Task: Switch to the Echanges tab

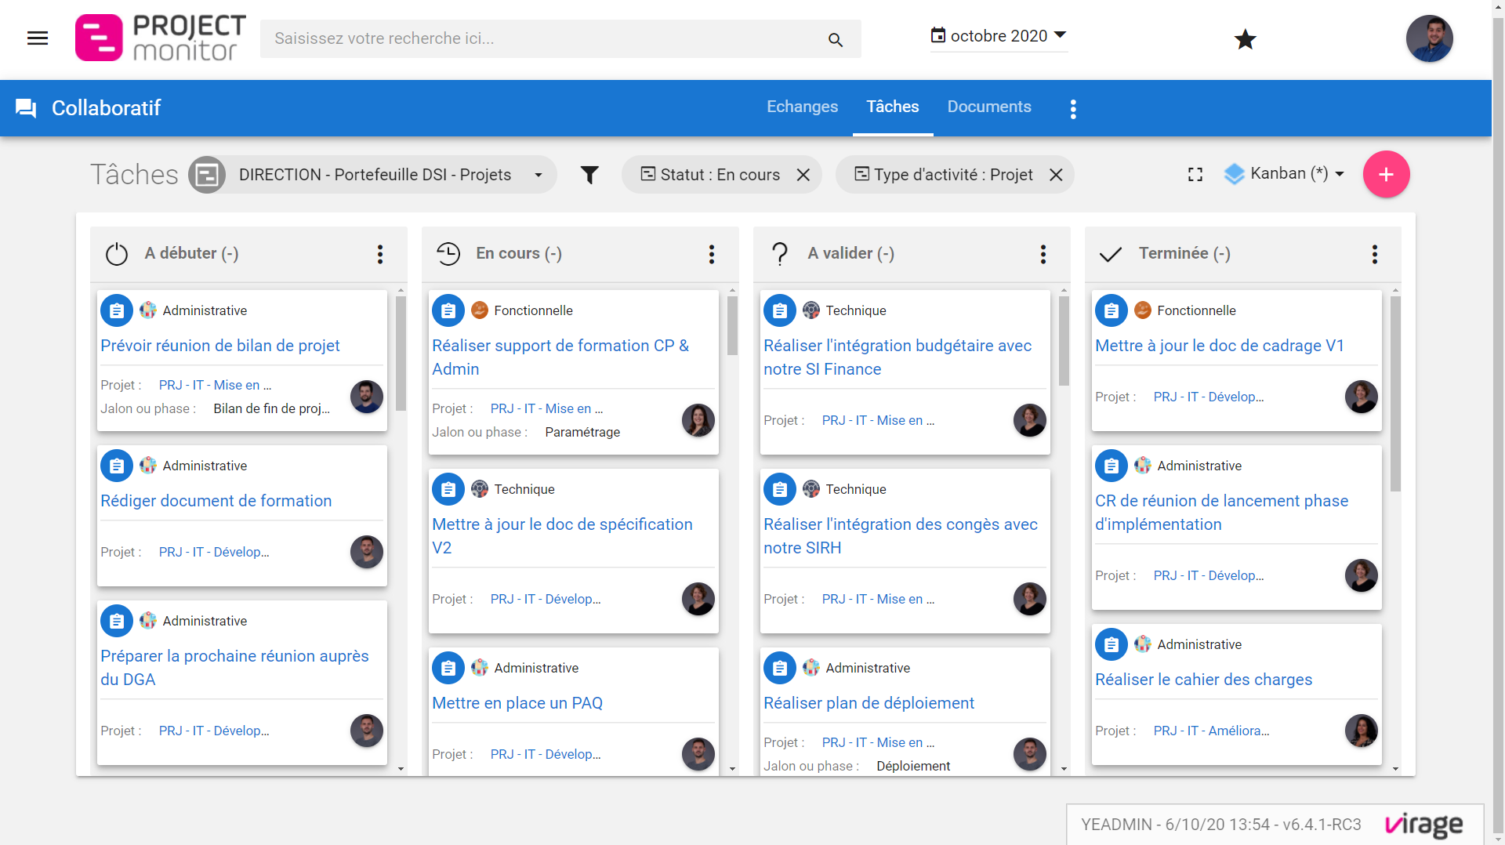Action: coord(802,107)
